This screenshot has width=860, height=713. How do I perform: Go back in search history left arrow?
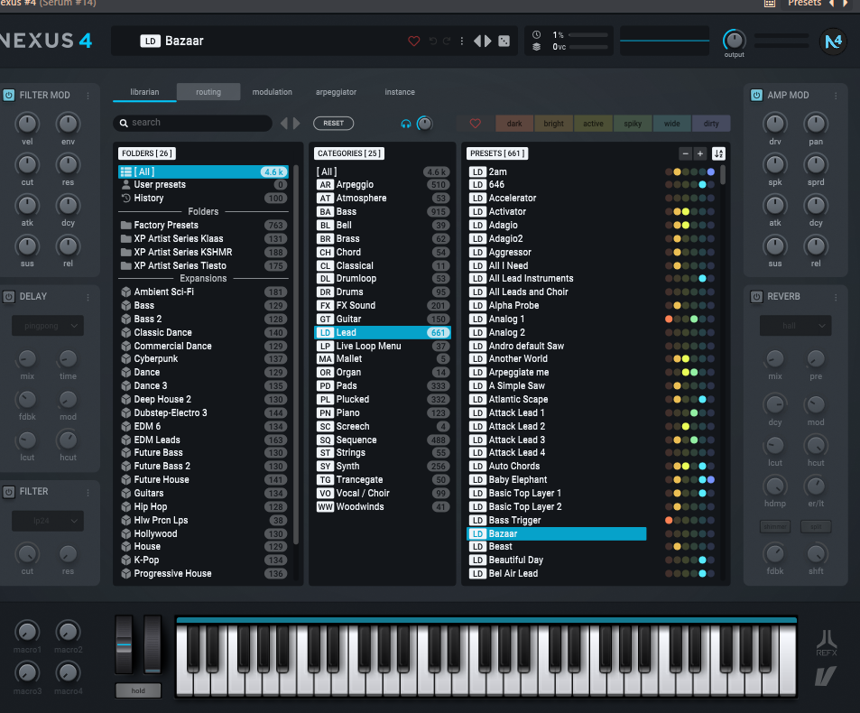(284, 124)
